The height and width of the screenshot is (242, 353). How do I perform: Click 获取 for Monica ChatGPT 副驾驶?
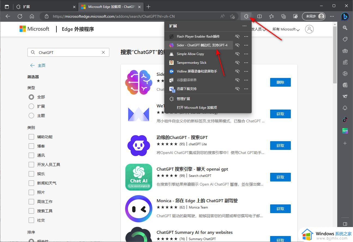click(x=280, y=209)
